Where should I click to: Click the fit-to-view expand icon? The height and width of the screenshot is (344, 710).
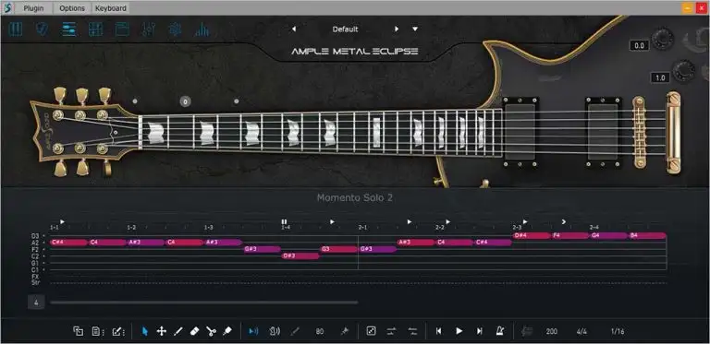(371, 331)
